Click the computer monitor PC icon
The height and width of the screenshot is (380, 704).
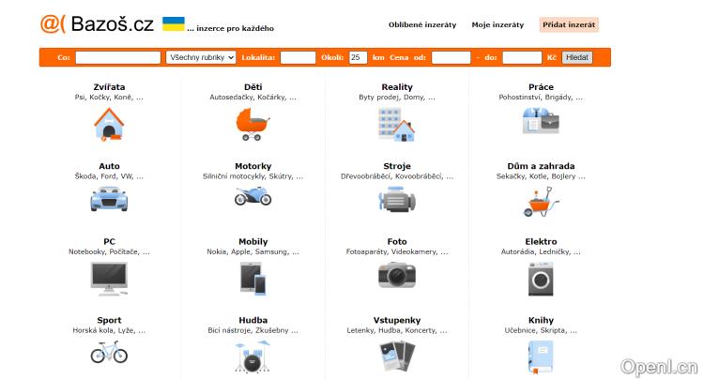[109, 278]
